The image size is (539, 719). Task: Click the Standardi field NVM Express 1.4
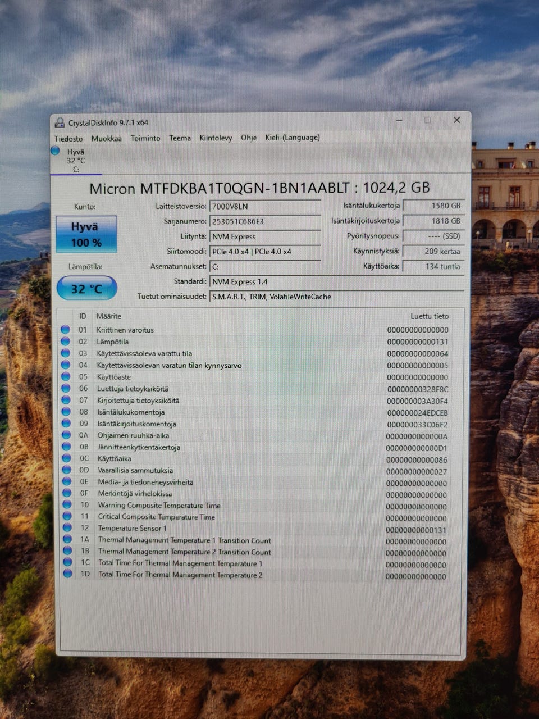tap(337, 281)
